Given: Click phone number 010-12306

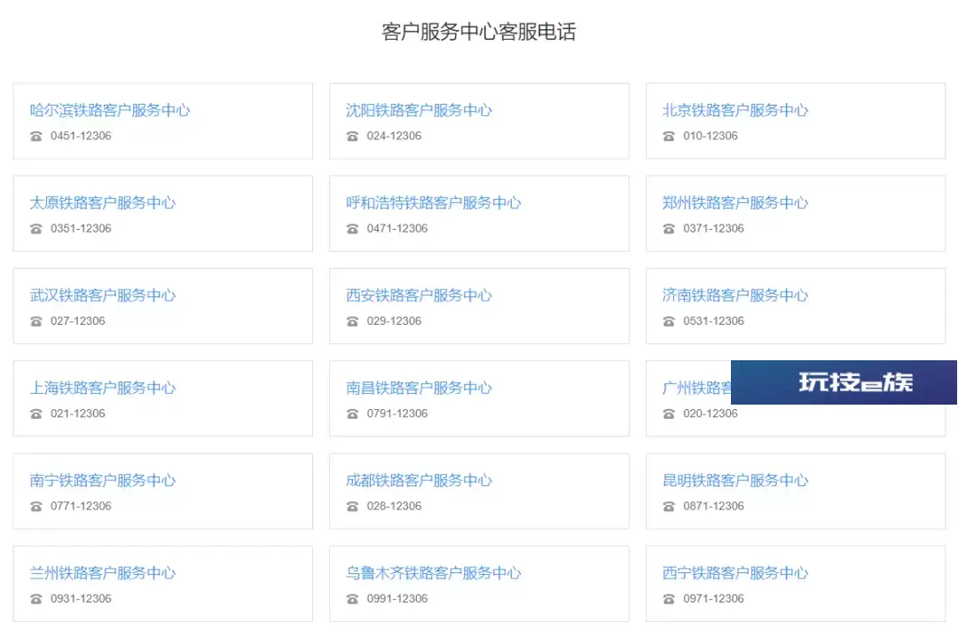Looking at the screenshot, I should [711, 136].
